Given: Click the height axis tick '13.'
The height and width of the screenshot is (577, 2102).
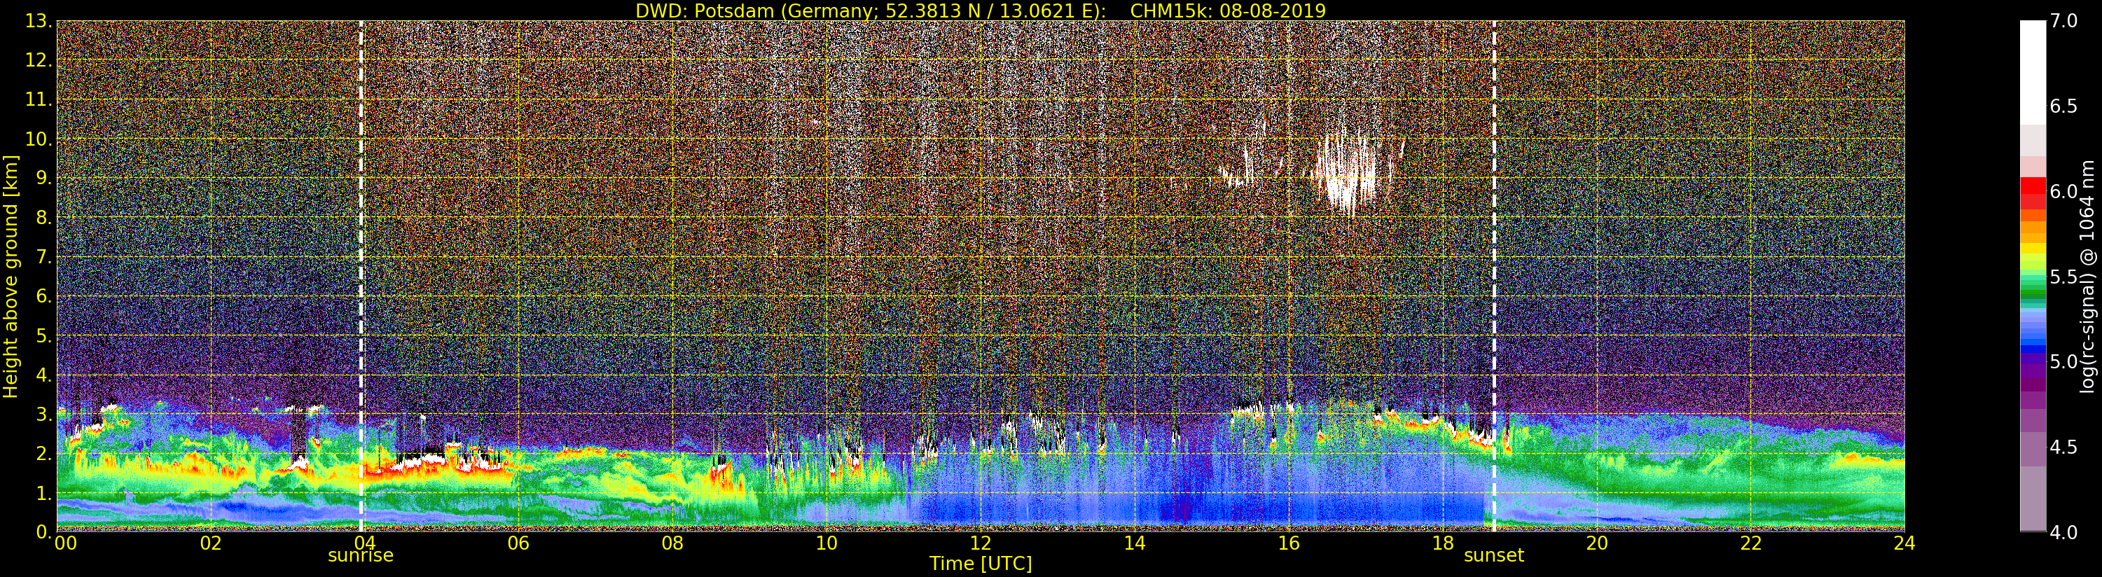Looking at the screenshot, I should (x=39, y=21).
